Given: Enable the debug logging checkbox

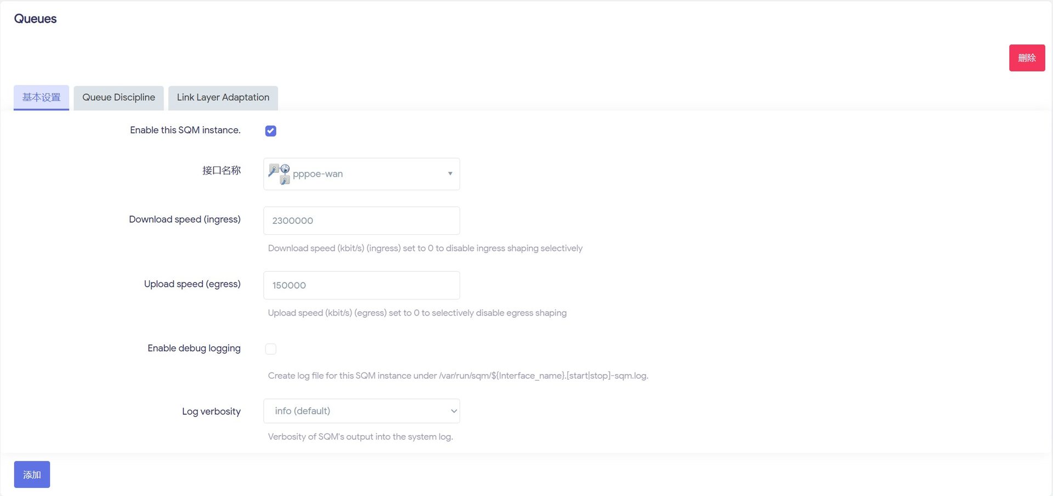Looking at the screenshot, I should pos(270,349).
